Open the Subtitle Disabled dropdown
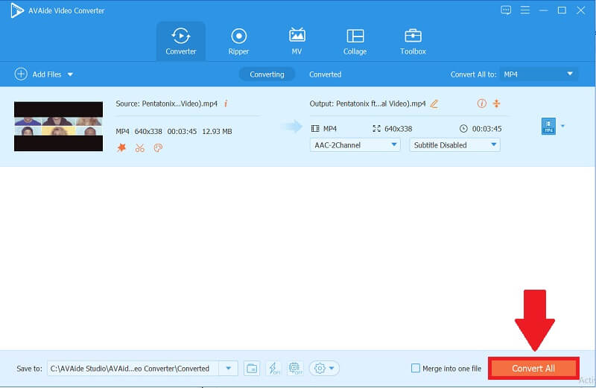 (454, 144)
